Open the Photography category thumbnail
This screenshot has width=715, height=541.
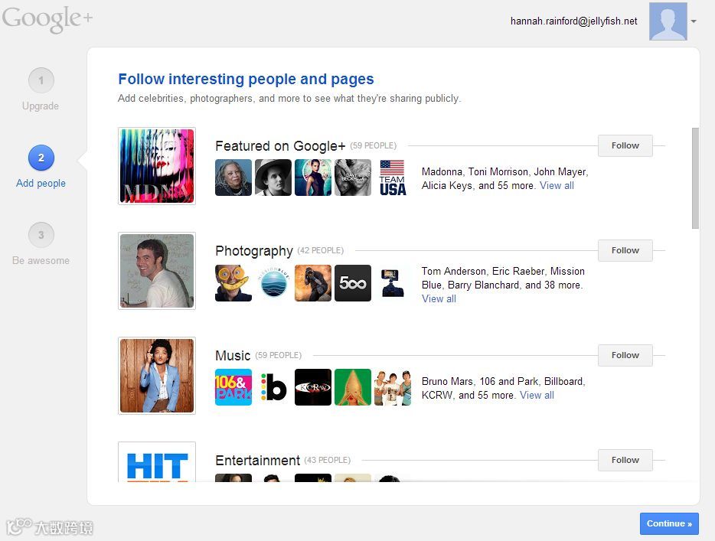156,271
